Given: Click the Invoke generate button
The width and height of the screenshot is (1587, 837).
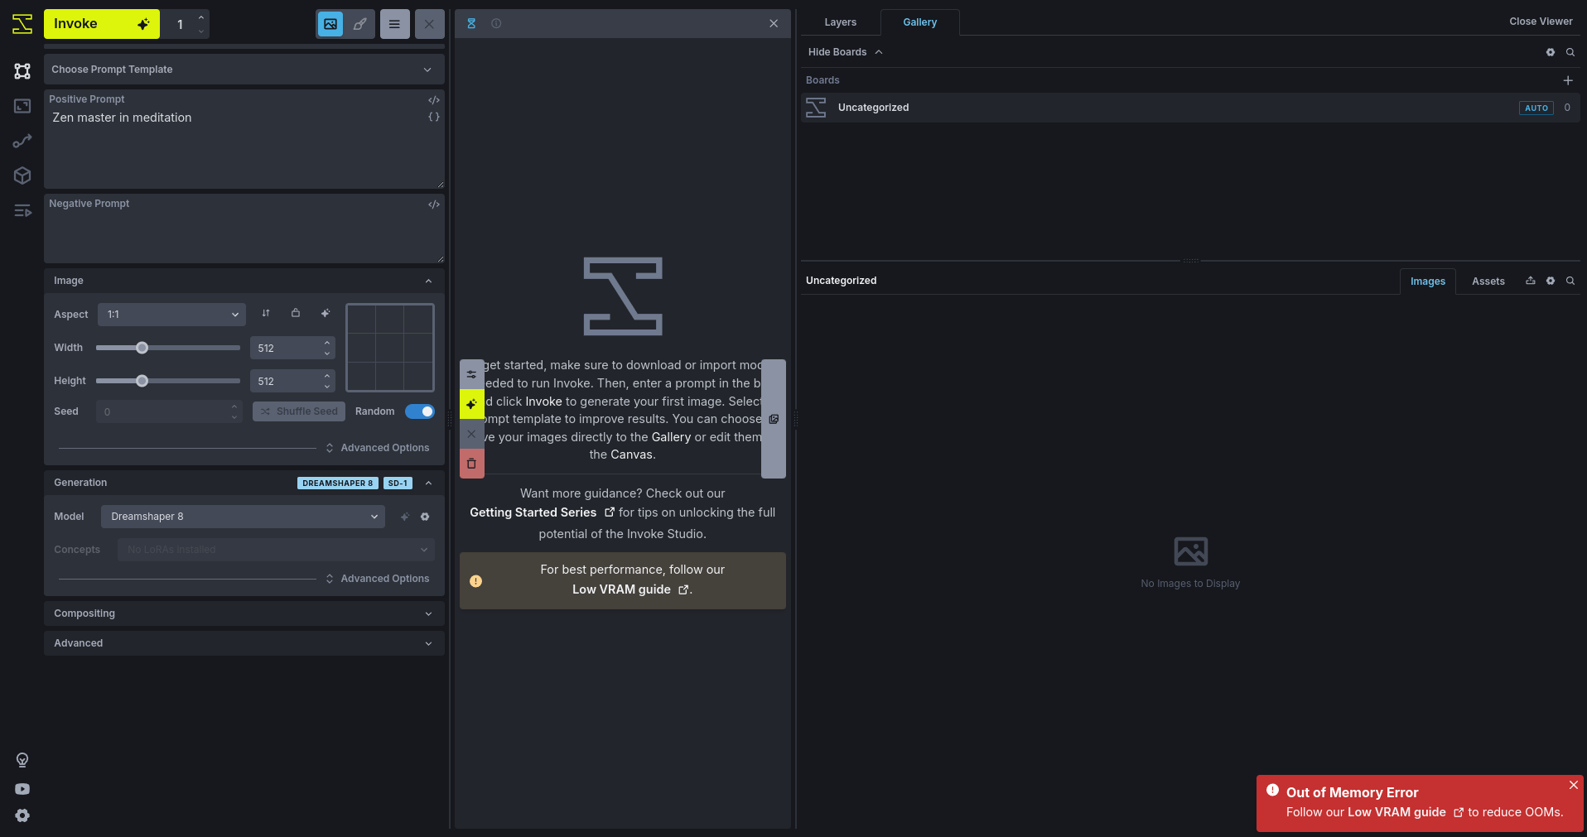Looking at the screenshot, I should pyautogui.click(x=102, y=24).
